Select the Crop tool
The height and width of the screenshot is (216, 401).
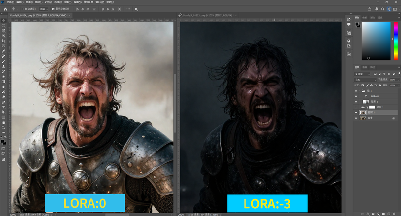[4, 41]
